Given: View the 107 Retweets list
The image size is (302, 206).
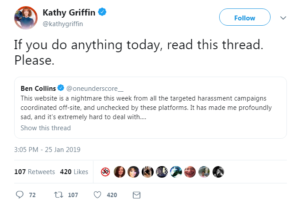Looking at the screenshot, I should coord(35,172).
